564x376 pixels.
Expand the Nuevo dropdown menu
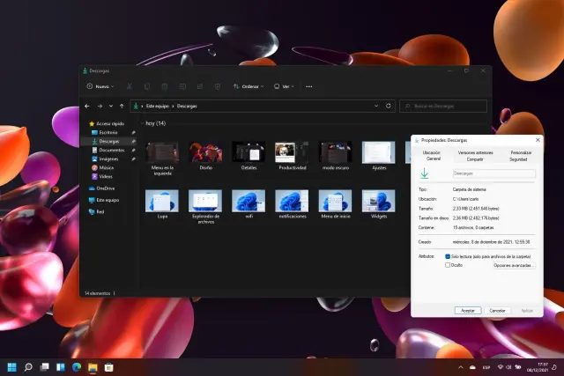click(101, 86)
